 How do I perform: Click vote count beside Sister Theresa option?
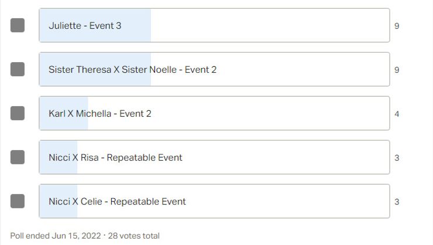(x=397, y=70)
